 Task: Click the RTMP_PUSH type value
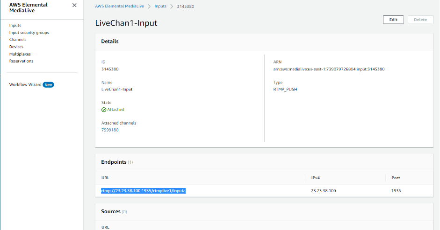[x=285, y=90]
